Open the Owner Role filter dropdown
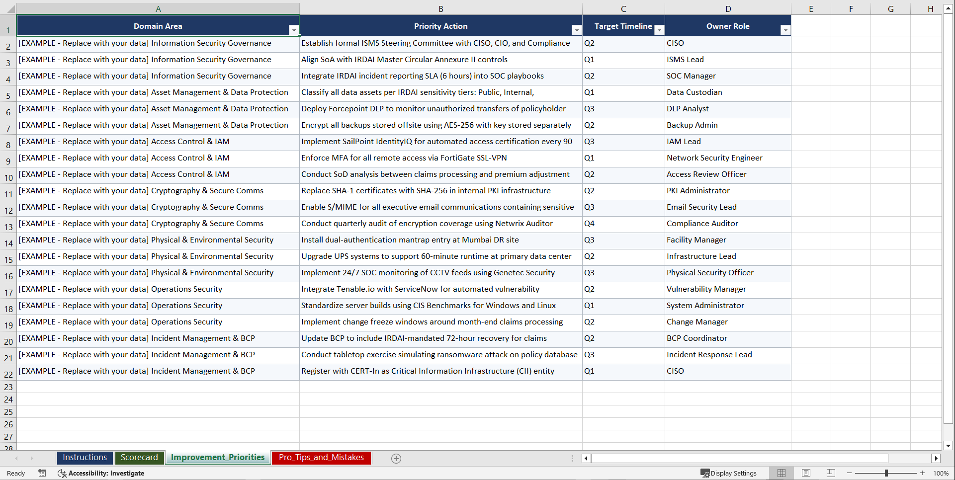This screenshot has width=955, height=480. 785,30
